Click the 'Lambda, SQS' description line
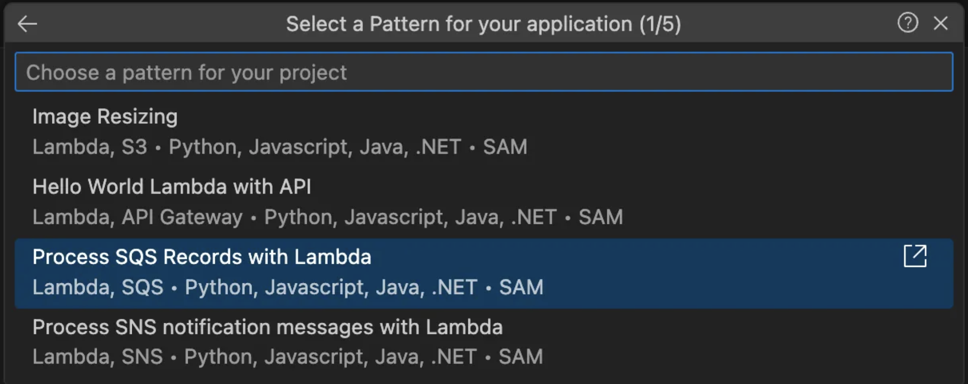Screen dimensions: 968x384 pyautogui.click(x=98, y=287)
